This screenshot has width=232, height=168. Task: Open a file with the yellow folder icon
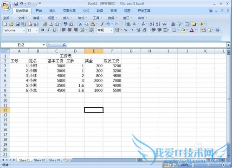pyautogui.click(x=11, y=24)
